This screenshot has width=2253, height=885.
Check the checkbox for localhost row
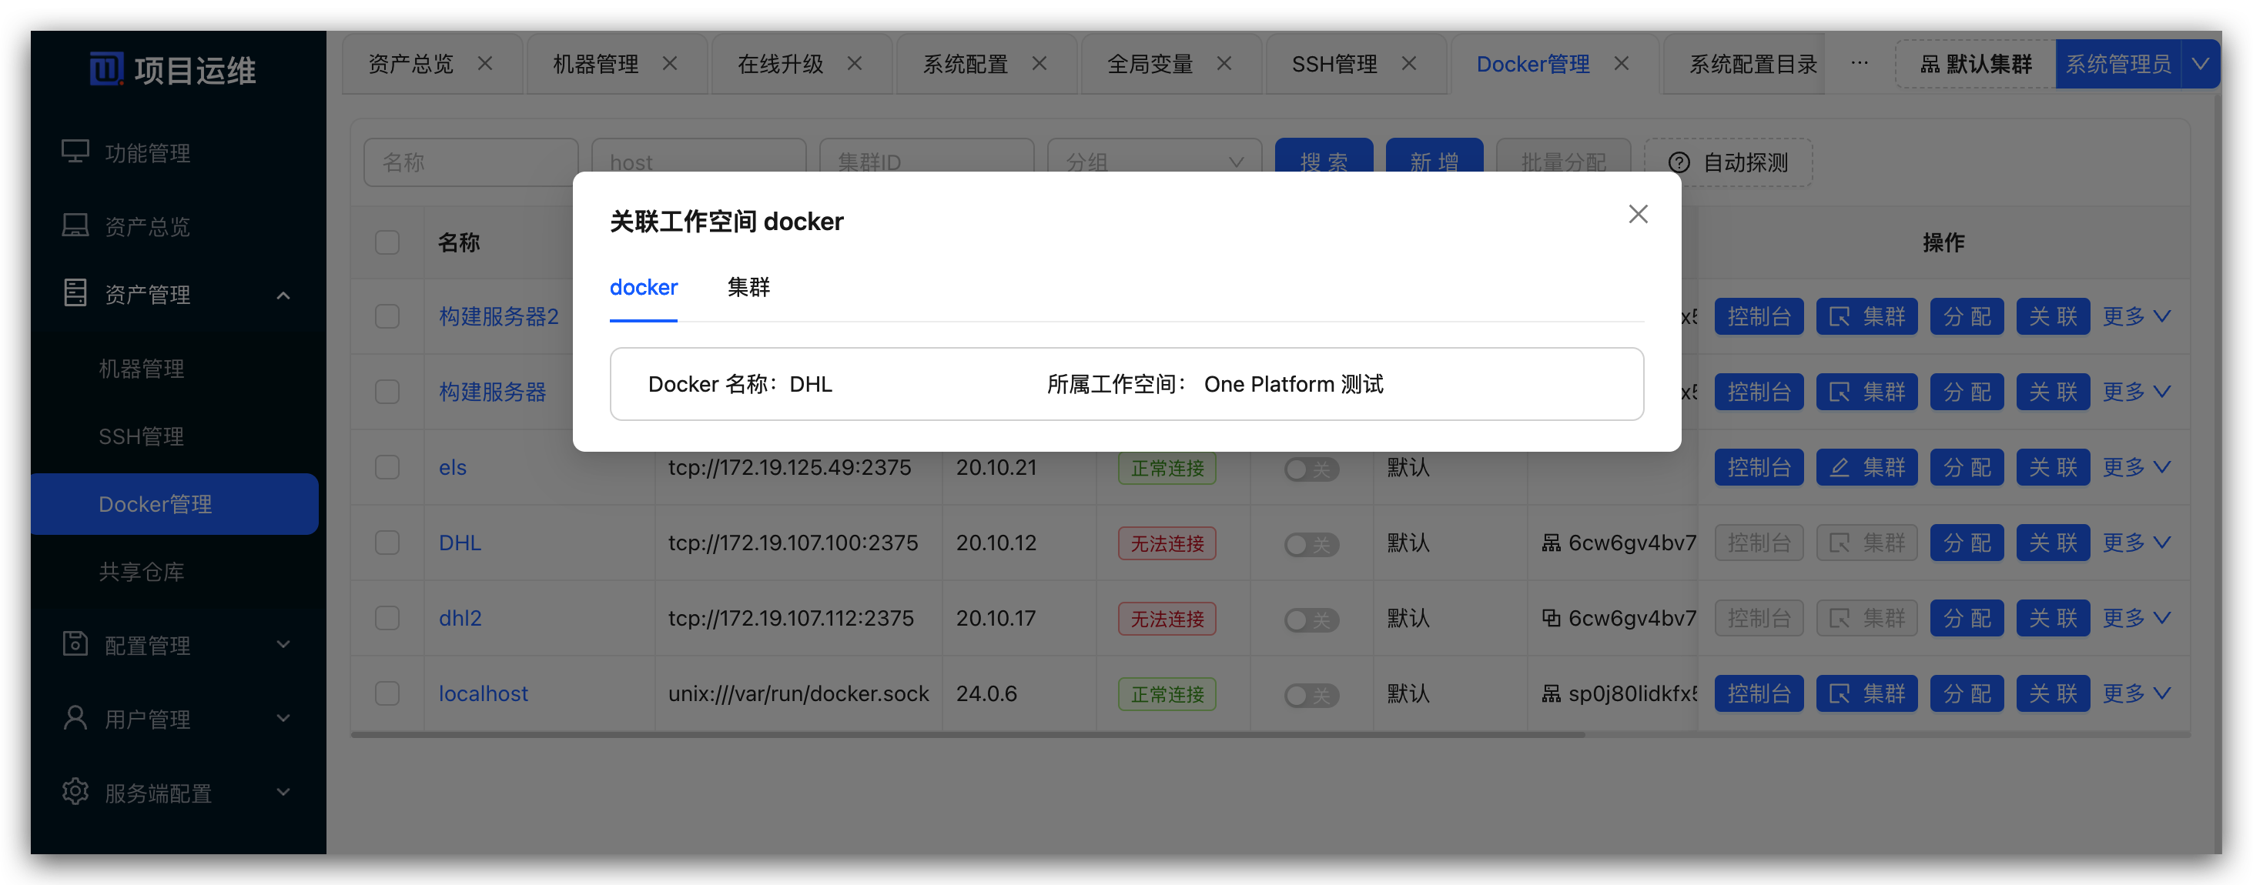point(387,693)
